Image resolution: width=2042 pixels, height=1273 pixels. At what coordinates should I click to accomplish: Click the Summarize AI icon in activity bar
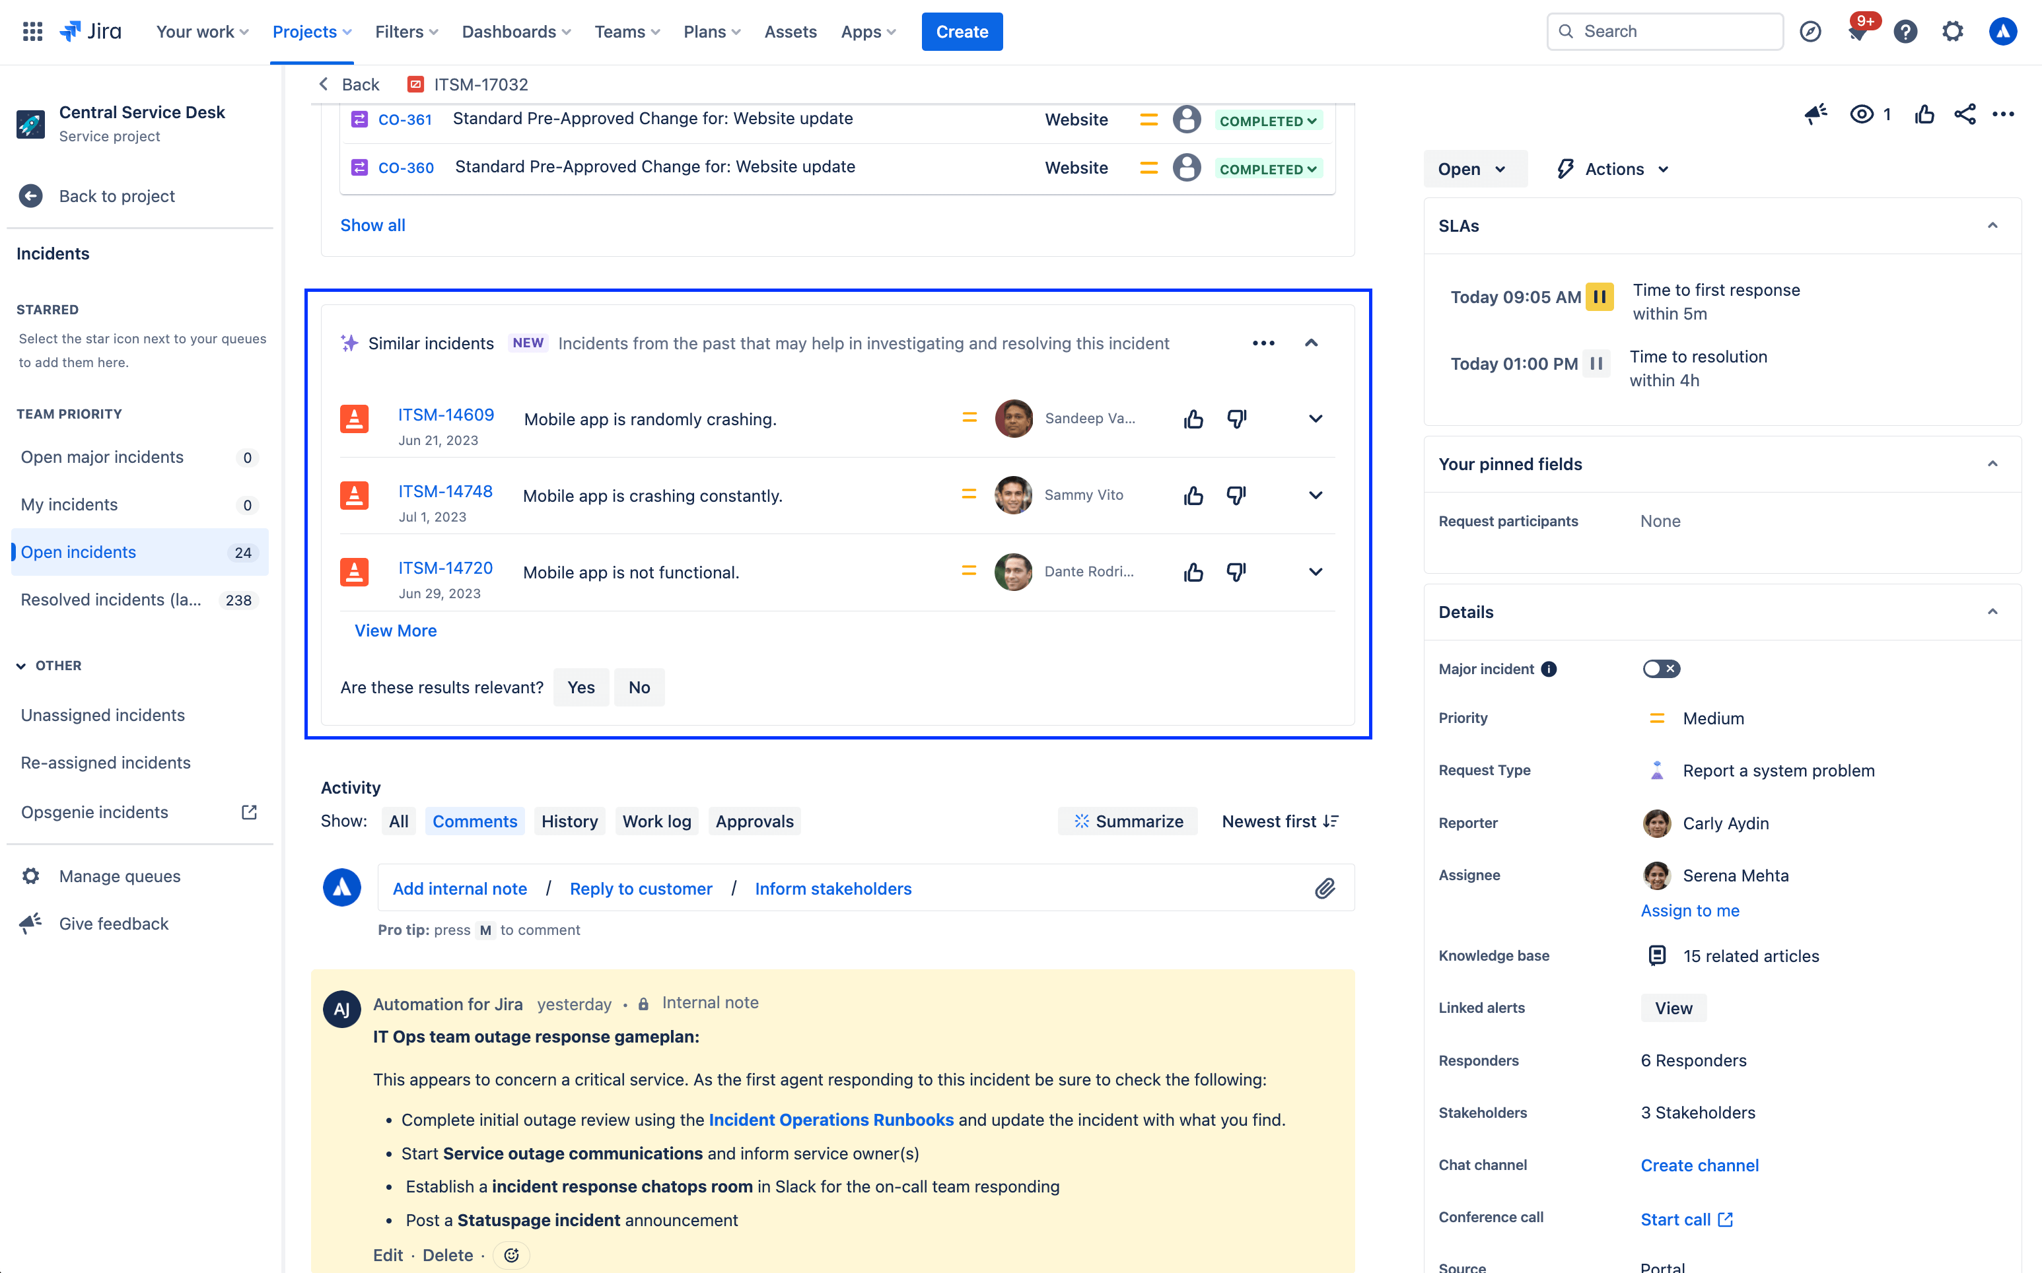(x=1082, y=821)
